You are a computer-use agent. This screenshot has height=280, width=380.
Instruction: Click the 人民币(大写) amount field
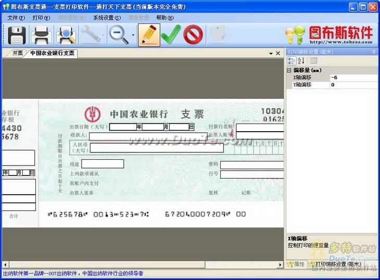(x=157, y=148)
